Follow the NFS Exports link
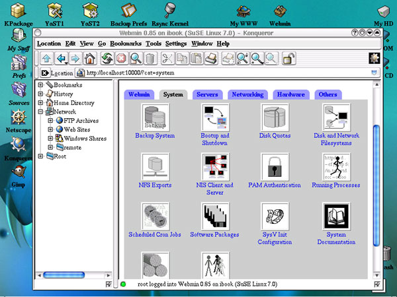 155,185
